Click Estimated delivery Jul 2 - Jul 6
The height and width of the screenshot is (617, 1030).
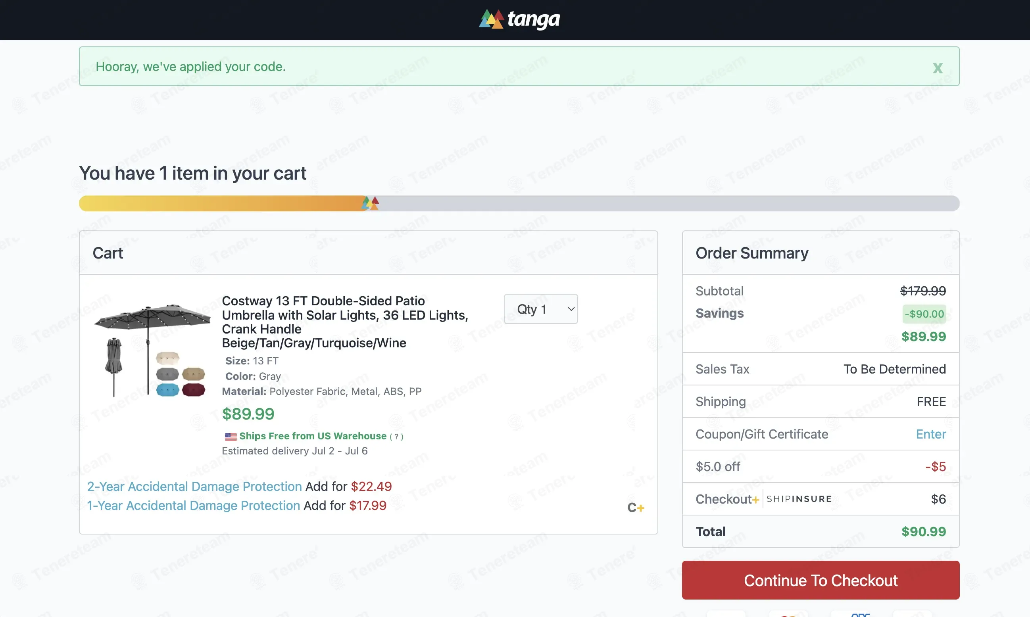point(294,451)
